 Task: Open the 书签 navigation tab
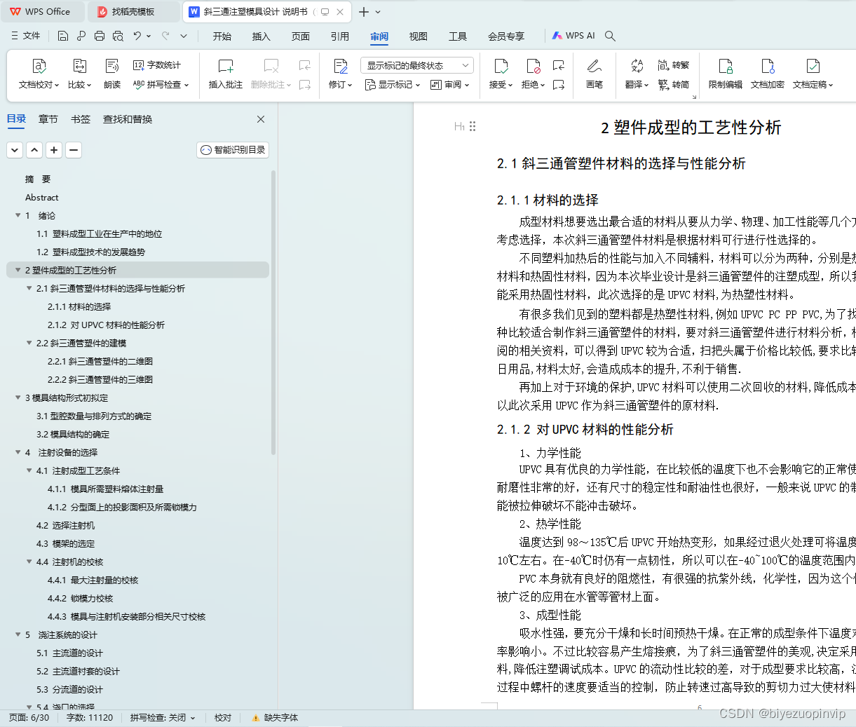tap(81, 119)
